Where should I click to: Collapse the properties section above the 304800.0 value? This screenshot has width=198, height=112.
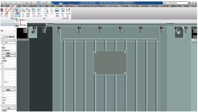[15, 69]
